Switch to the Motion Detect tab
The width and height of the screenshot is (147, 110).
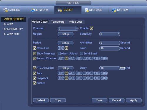tap(40, 22)
